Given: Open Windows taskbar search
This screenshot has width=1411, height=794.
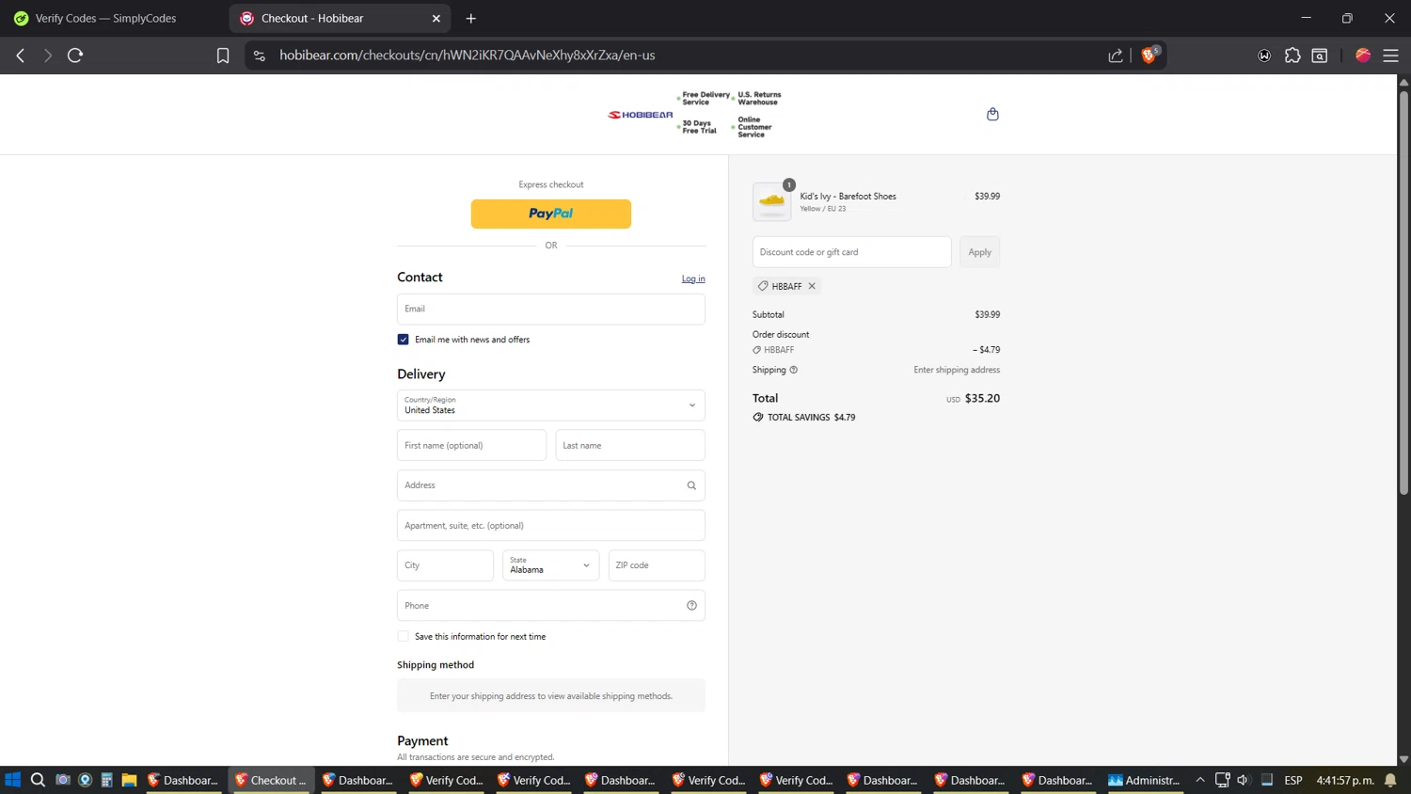Looking at the screenshot, I should click(x=38, y=780).
